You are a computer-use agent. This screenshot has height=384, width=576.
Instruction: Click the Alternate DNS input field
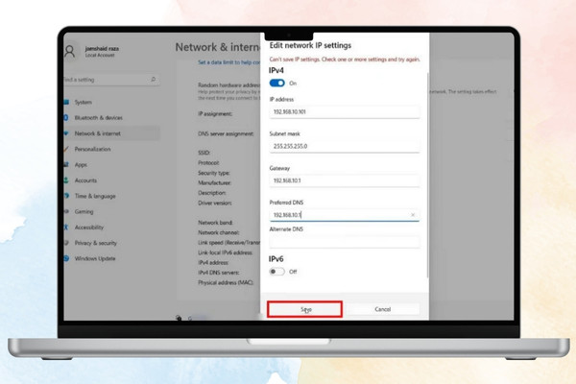click(x=345, y=241)
